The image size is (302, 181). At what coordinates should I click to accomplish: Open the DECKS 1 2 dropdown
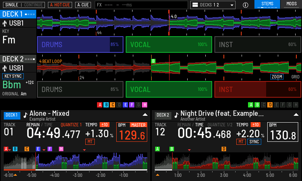(x=213, y=5)
